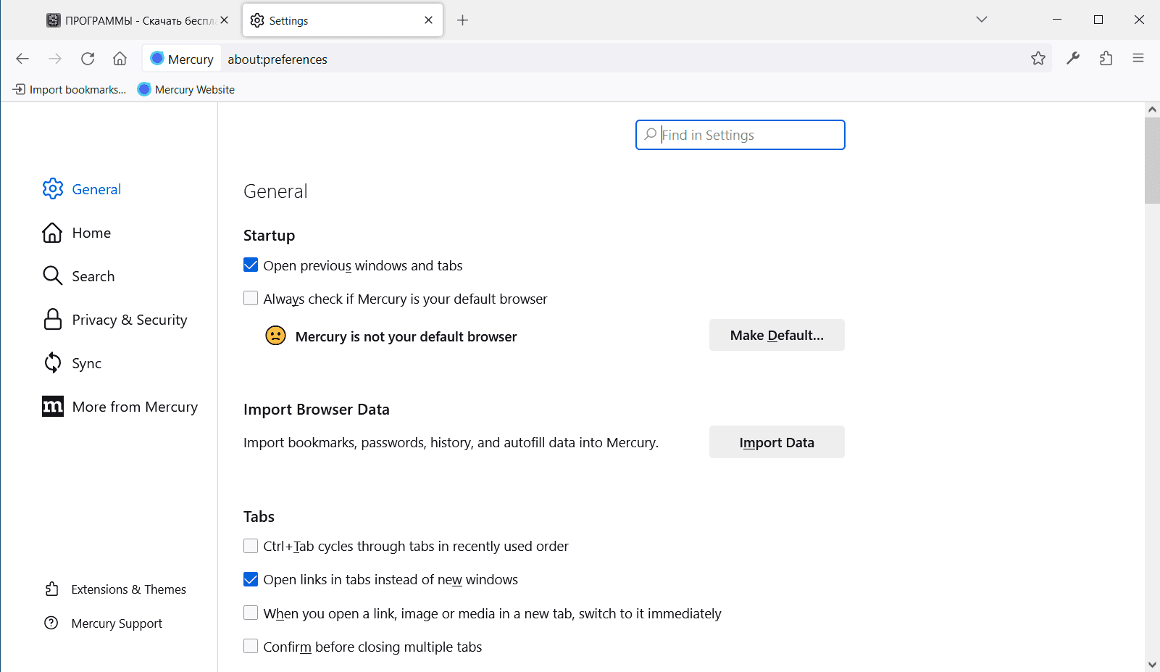Open the extensions puzzle icon in toolbar
The width and height of the screenshot is (1160, 672).
coord(1106,59)
